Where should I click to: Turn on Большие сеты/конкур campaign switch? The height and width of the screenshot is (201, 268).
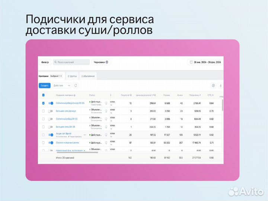click(50, 111)
